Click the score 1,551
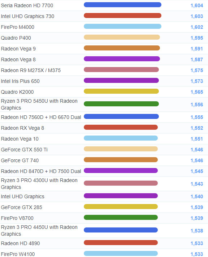Image resolution: width=208 pixels, height=257 pixels. (x=197, y=139)
